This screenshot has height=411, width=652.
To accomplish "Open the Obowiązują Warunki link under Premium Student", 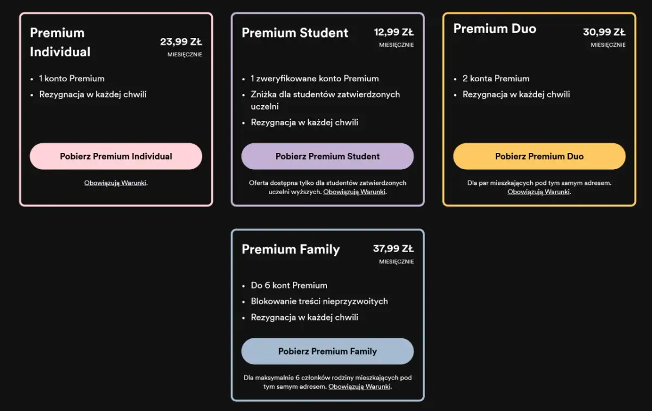I will pyautogui.click(x=354, y=191).
